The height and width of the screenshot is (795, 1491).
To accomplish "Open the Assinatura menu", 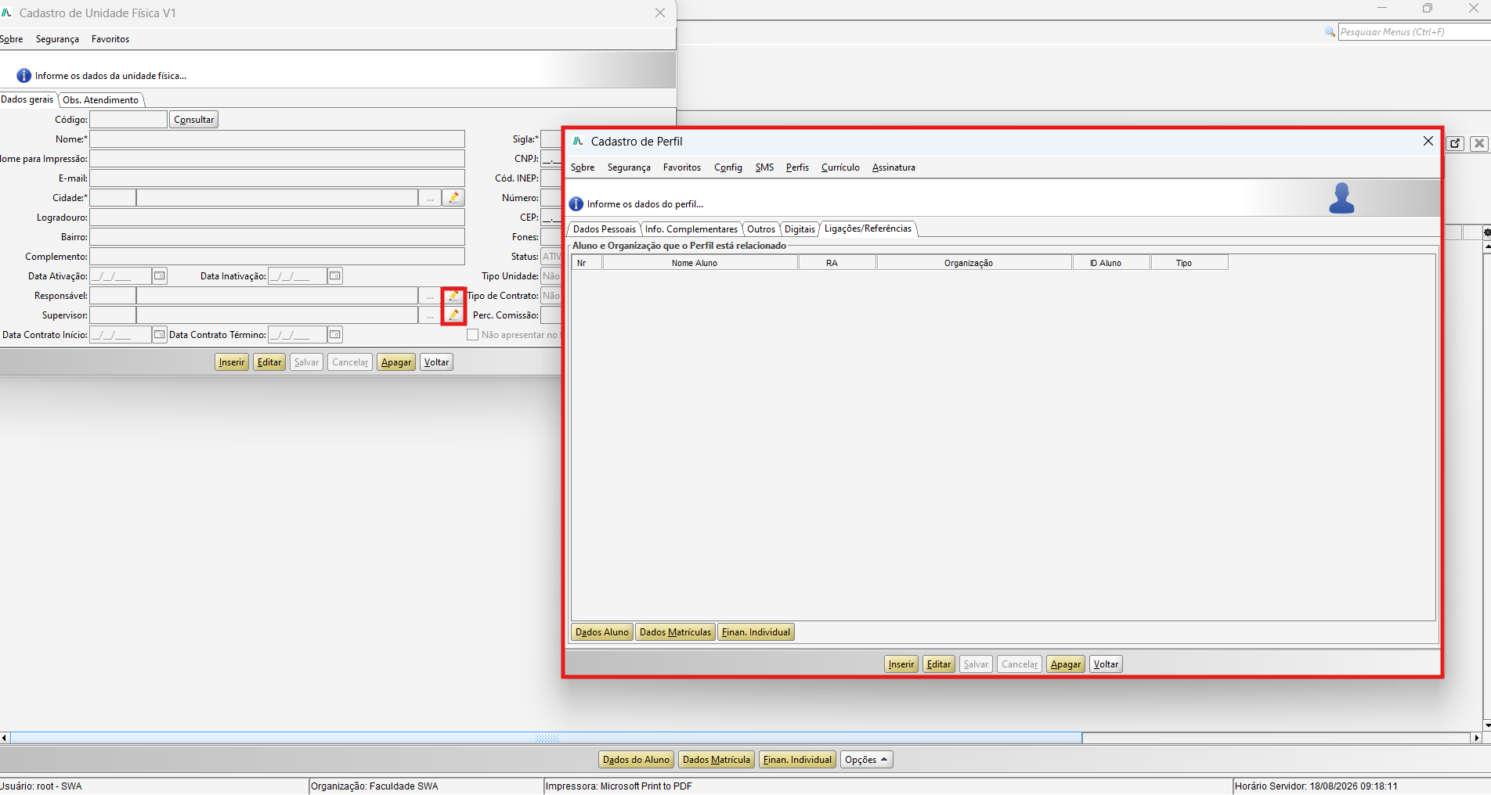I will 894,167.
